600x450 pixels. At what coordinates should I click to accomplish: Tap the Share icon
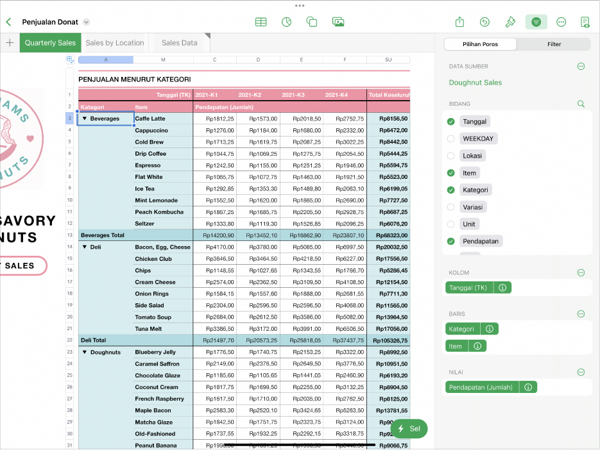coord(459,22)
